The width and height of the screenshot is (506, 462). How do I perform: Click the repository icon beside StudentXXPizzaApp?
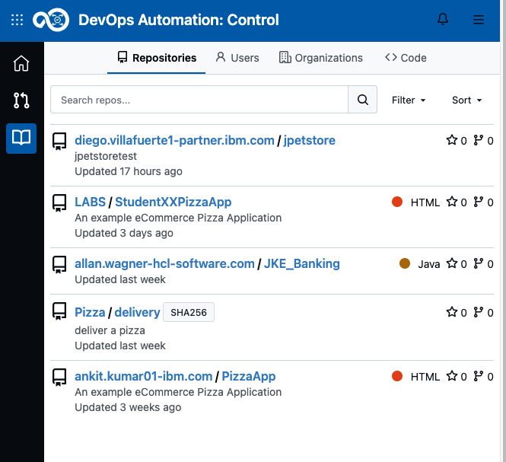[59, 202]
